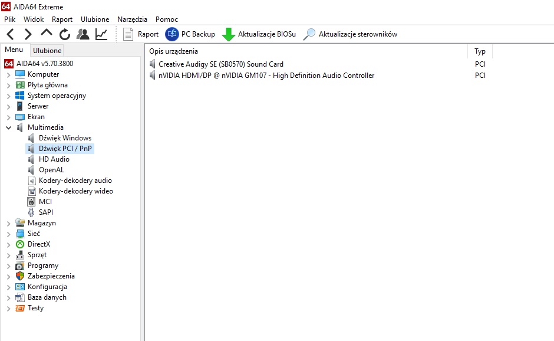554x341 pixels.
Task: Expand the System operacyjny node
Action: (8, 96)
